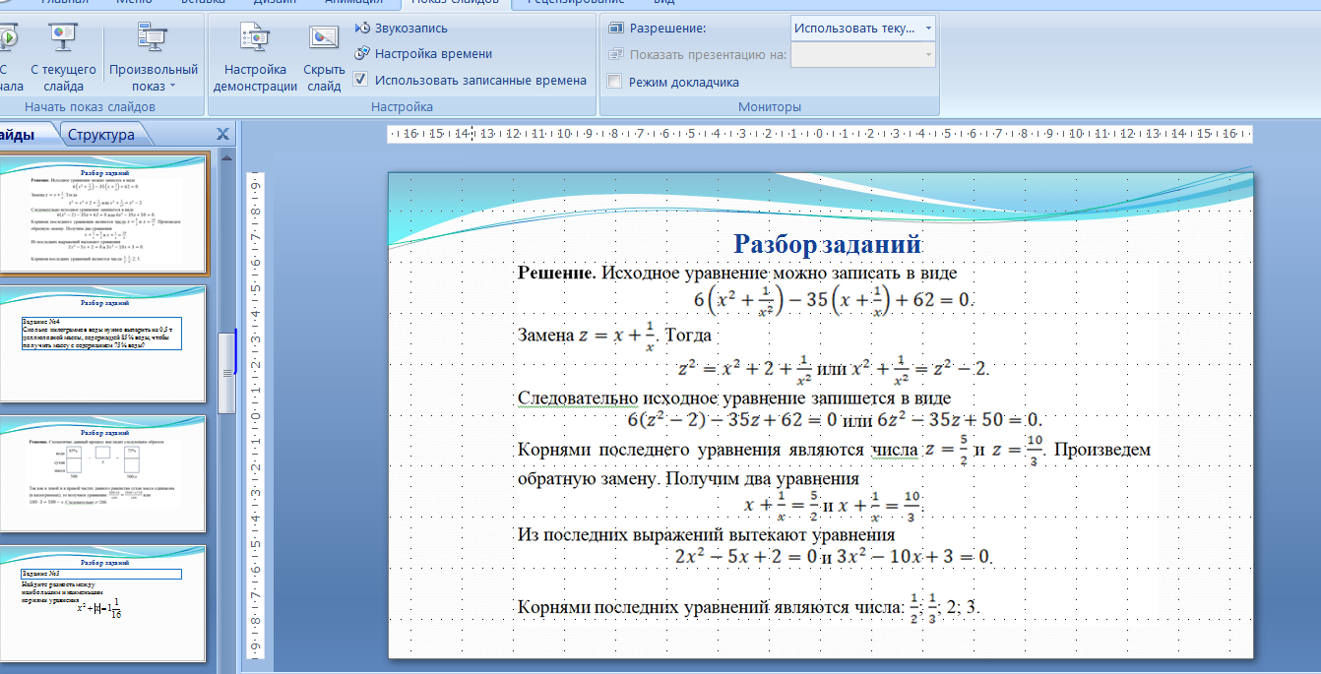
Task: Click the Разбор заданий slide title
Action: (827, 244)
